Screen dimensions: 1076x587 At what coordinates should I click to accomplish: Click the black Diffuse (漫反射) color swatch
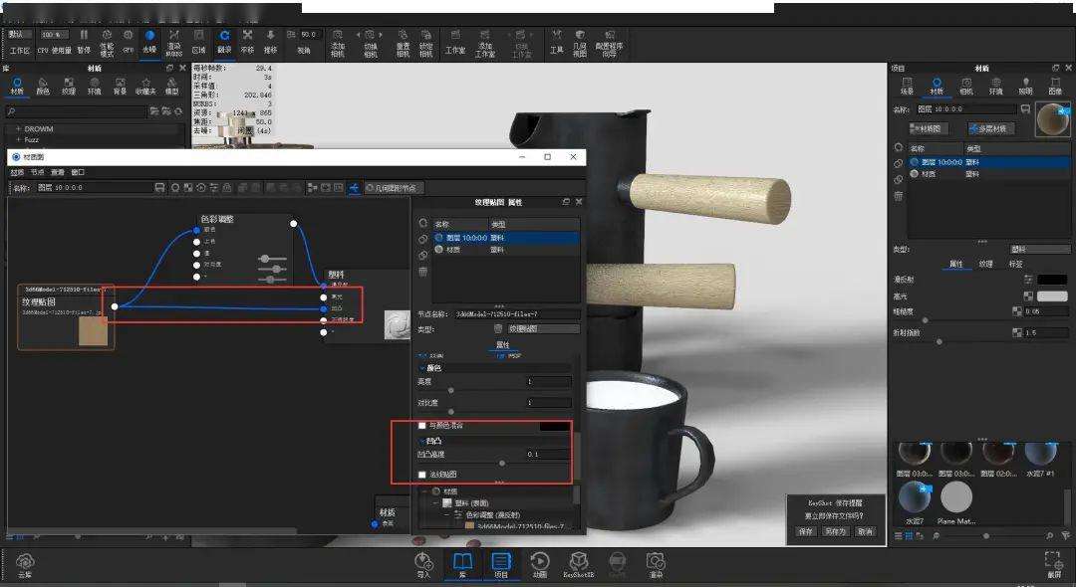pos(1052,280)
